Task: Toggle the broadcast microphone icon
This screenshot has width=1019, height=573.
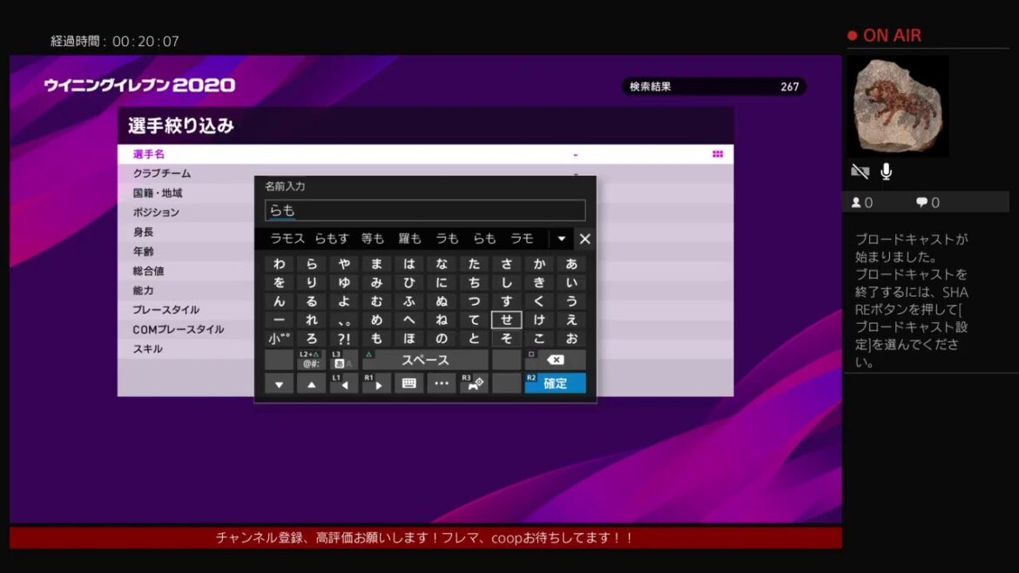Action: 886,172
